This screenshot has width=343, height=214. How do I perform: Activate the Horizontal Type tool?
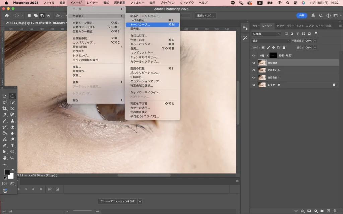(12, 146)
